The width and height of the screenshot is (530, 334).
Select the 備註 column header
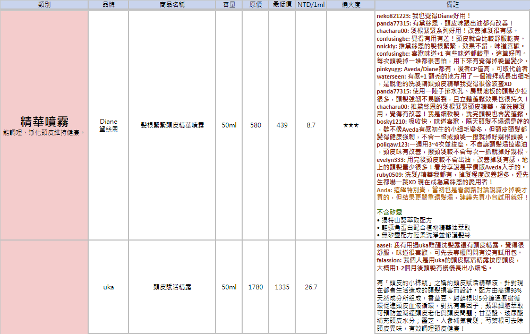(x=452, y=4)
